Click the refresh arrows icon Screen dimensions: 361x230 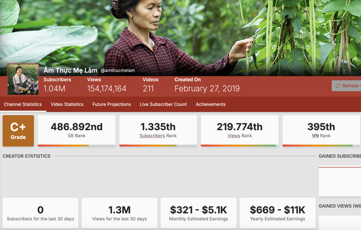(338, 86)
